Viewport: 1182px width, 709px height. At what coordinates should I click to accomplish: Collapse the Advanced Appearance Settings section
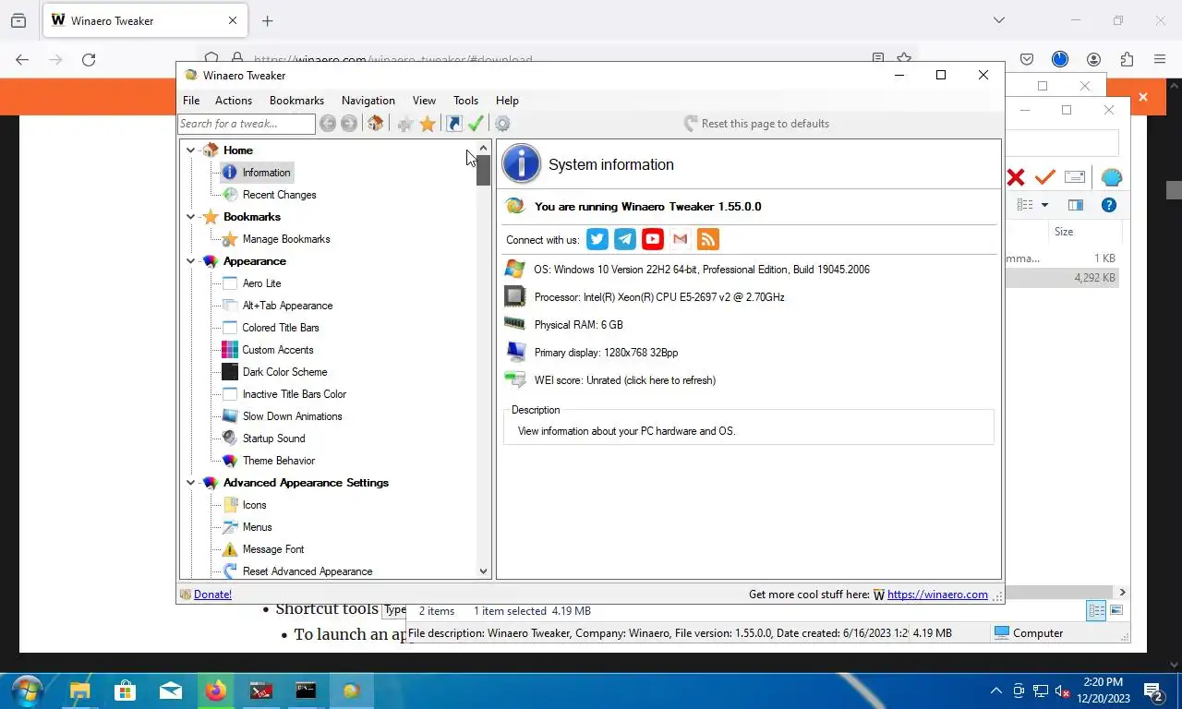(x=191, y=483)
